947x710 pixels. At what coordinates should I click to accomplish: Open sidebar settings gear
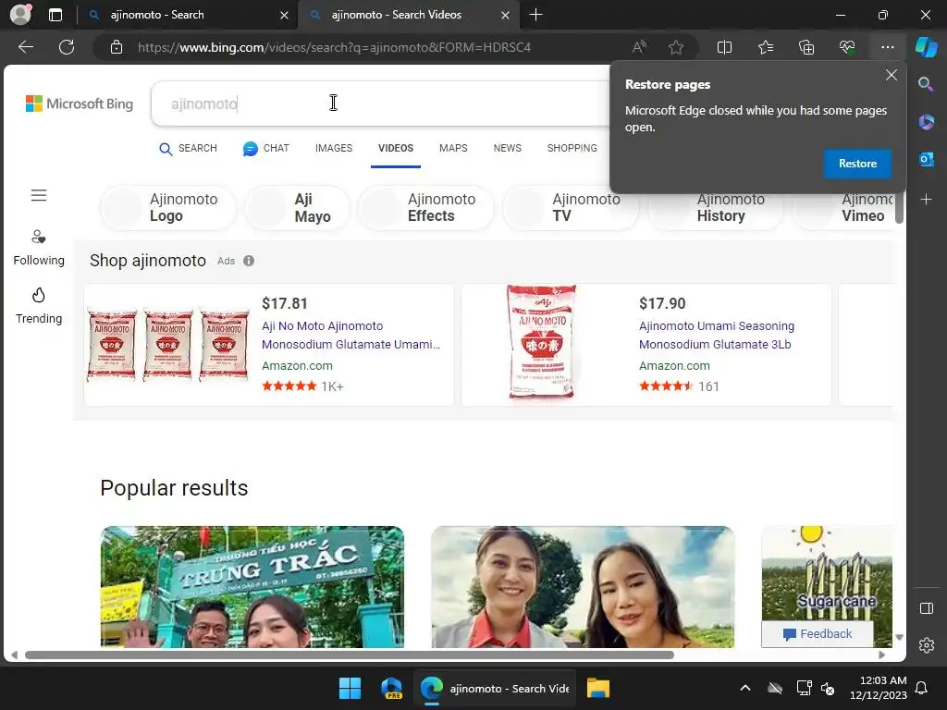coord(926,645)
